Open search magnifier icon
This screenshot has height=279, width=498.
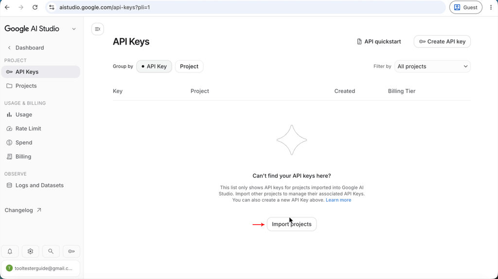[51, 251]
